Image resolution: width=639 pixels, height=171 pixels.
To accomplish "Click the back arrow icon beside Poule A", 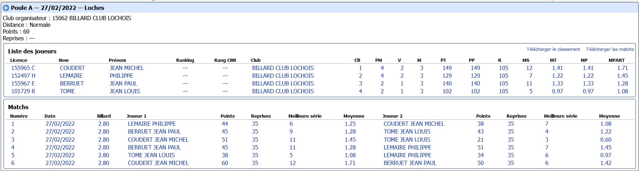I will tap(6, 8).
